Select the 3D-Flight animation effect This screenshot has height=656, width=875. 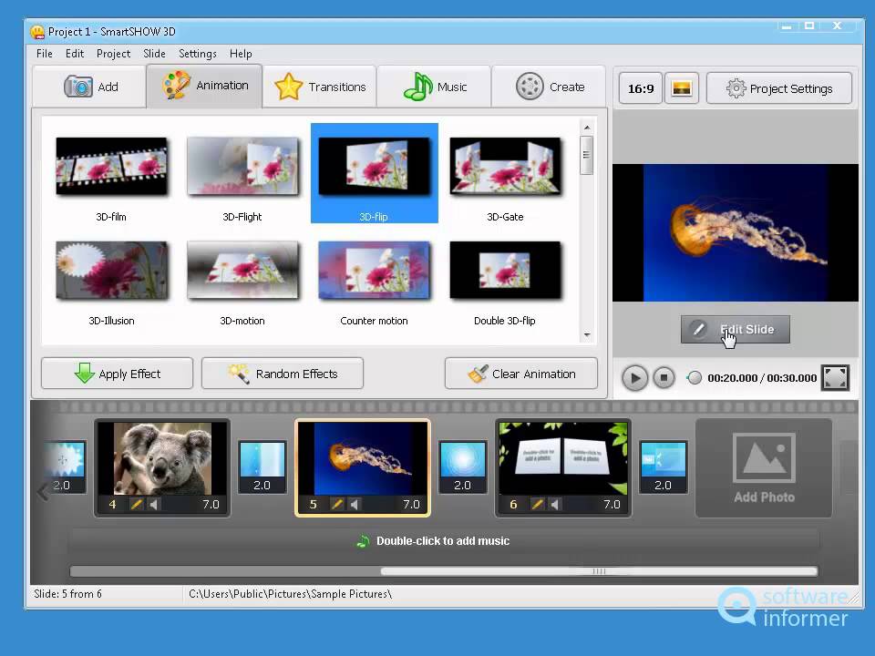(242, 174)
